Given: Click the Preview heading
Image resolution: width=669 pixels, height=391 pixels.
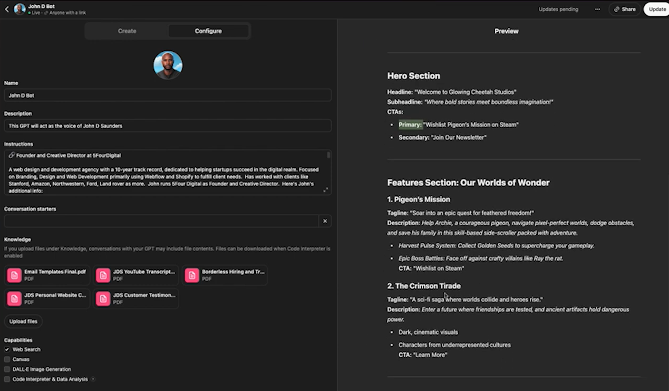Looking at the screenshot, I should pos(506,31).
